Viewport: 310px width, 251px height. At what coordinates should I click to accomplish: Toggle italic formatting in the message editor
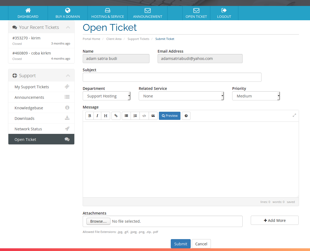[97, 116]
